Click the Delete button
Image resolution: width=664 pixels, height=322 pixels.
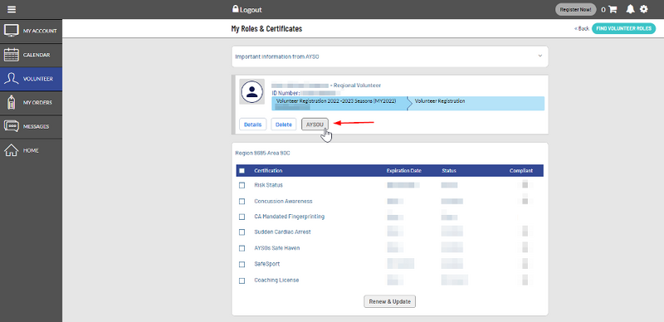pos(284,124)
